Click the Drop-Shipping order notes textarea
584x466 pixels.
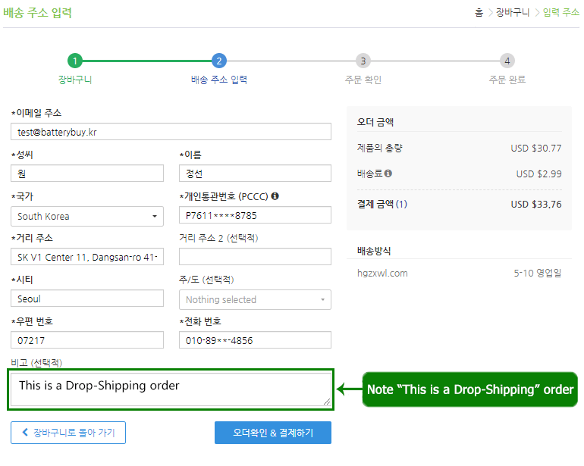point(171,389)
